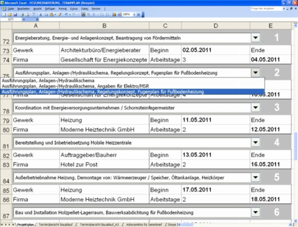This screenshot has height=227, width=298.
Task: Select column B header
Action: point(104,26)
